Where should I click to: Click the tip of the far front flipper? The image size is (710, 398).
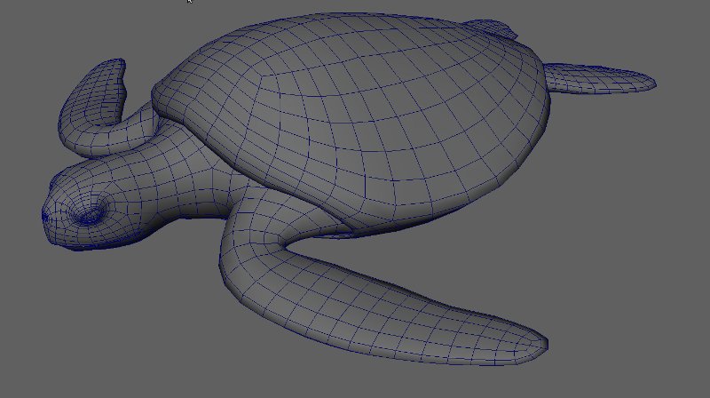pyautogui.click(x=114, y=68)
